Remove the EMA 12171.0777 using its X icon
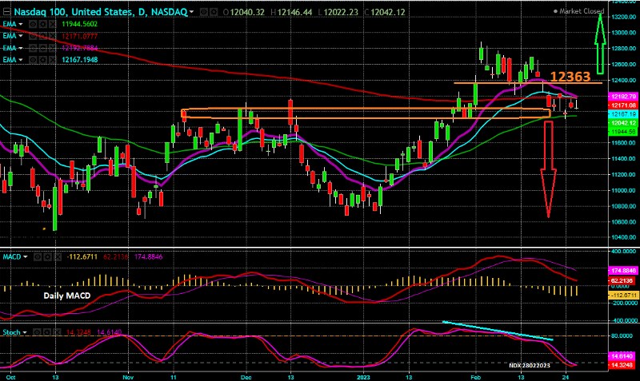640x381 pixels. (x=52, y=36)
